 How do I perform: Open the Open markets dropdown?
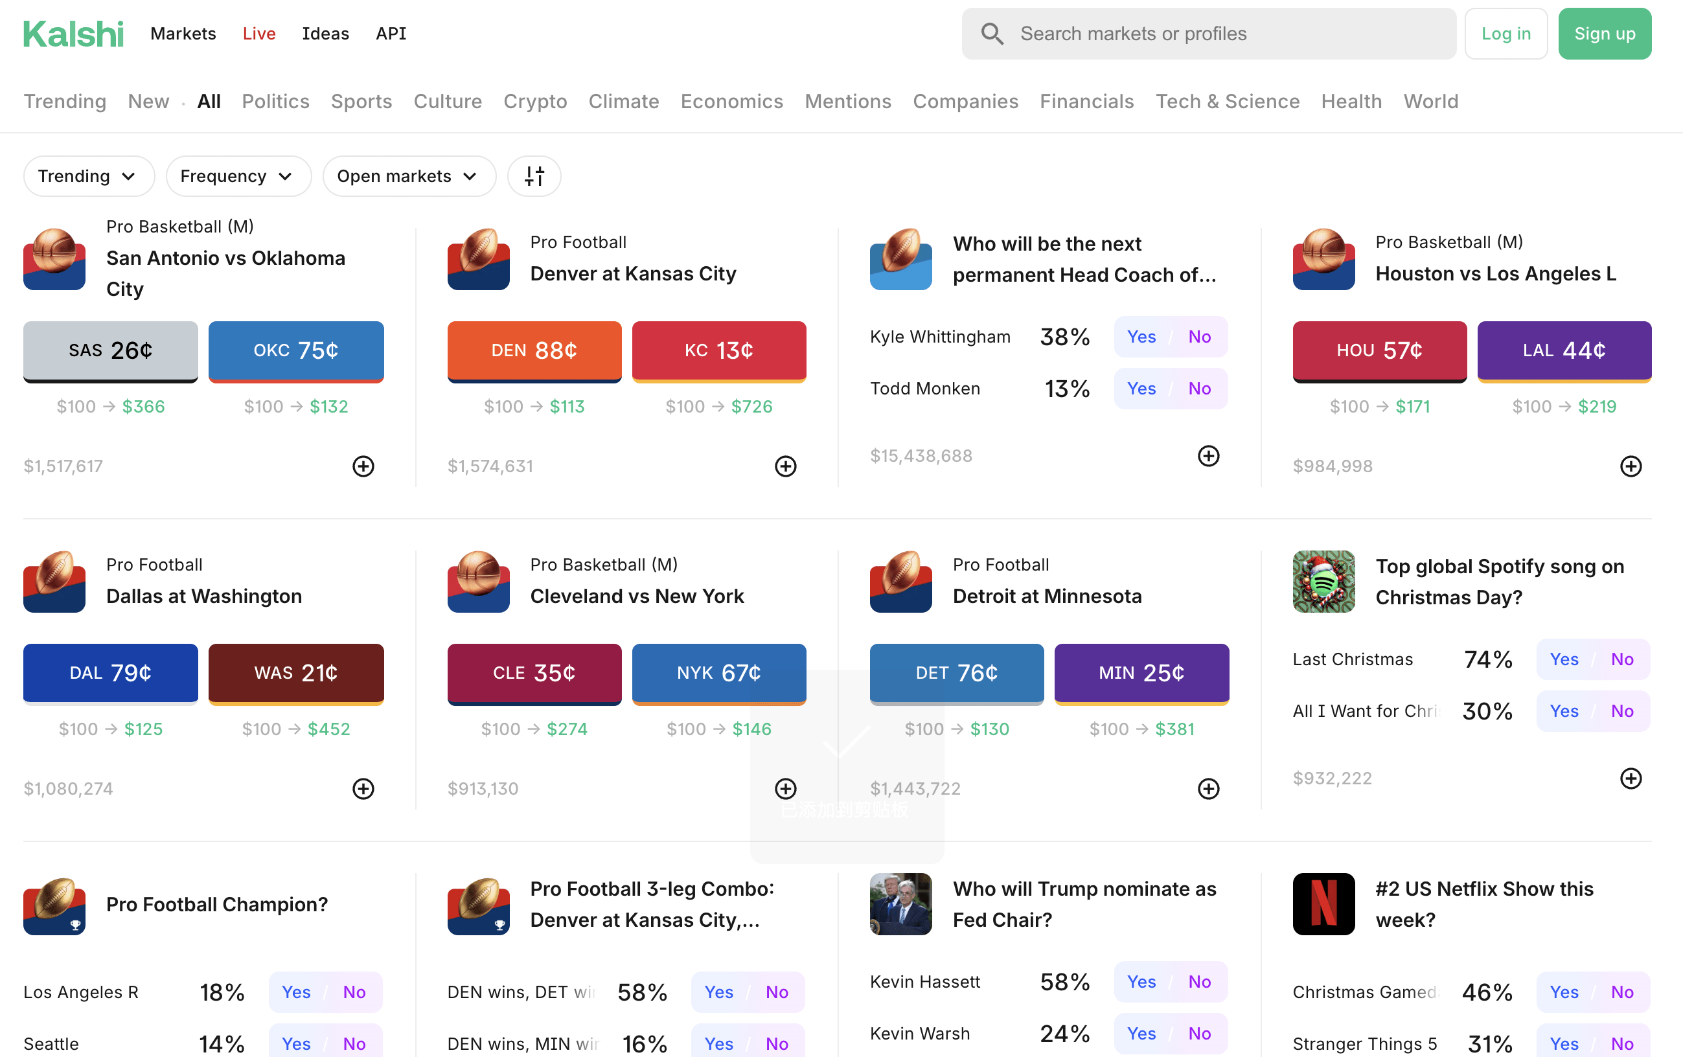(409, 176)
